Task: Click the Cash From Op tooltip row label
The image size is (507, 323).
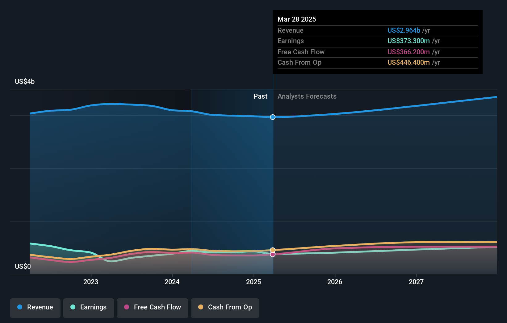Action: 300,62
